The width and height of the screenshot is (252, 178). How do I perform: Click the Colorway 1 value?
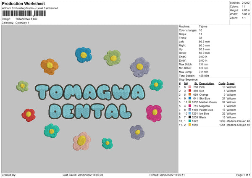click(22, 23)
